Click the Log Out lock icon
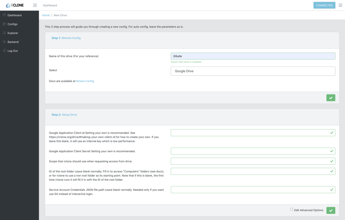Viewport: 345px width, 220px height. (x=4, y=51)
